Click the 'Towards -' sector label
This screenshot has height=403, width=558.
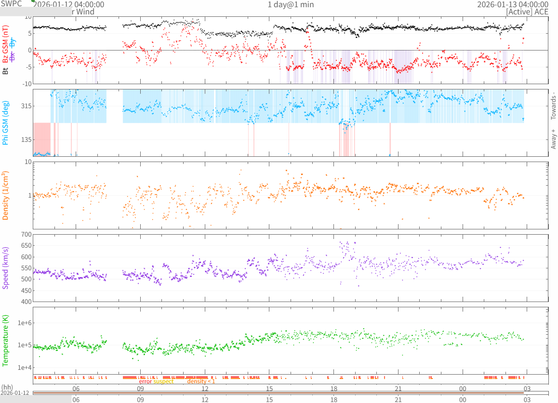(x=554, y=106)
